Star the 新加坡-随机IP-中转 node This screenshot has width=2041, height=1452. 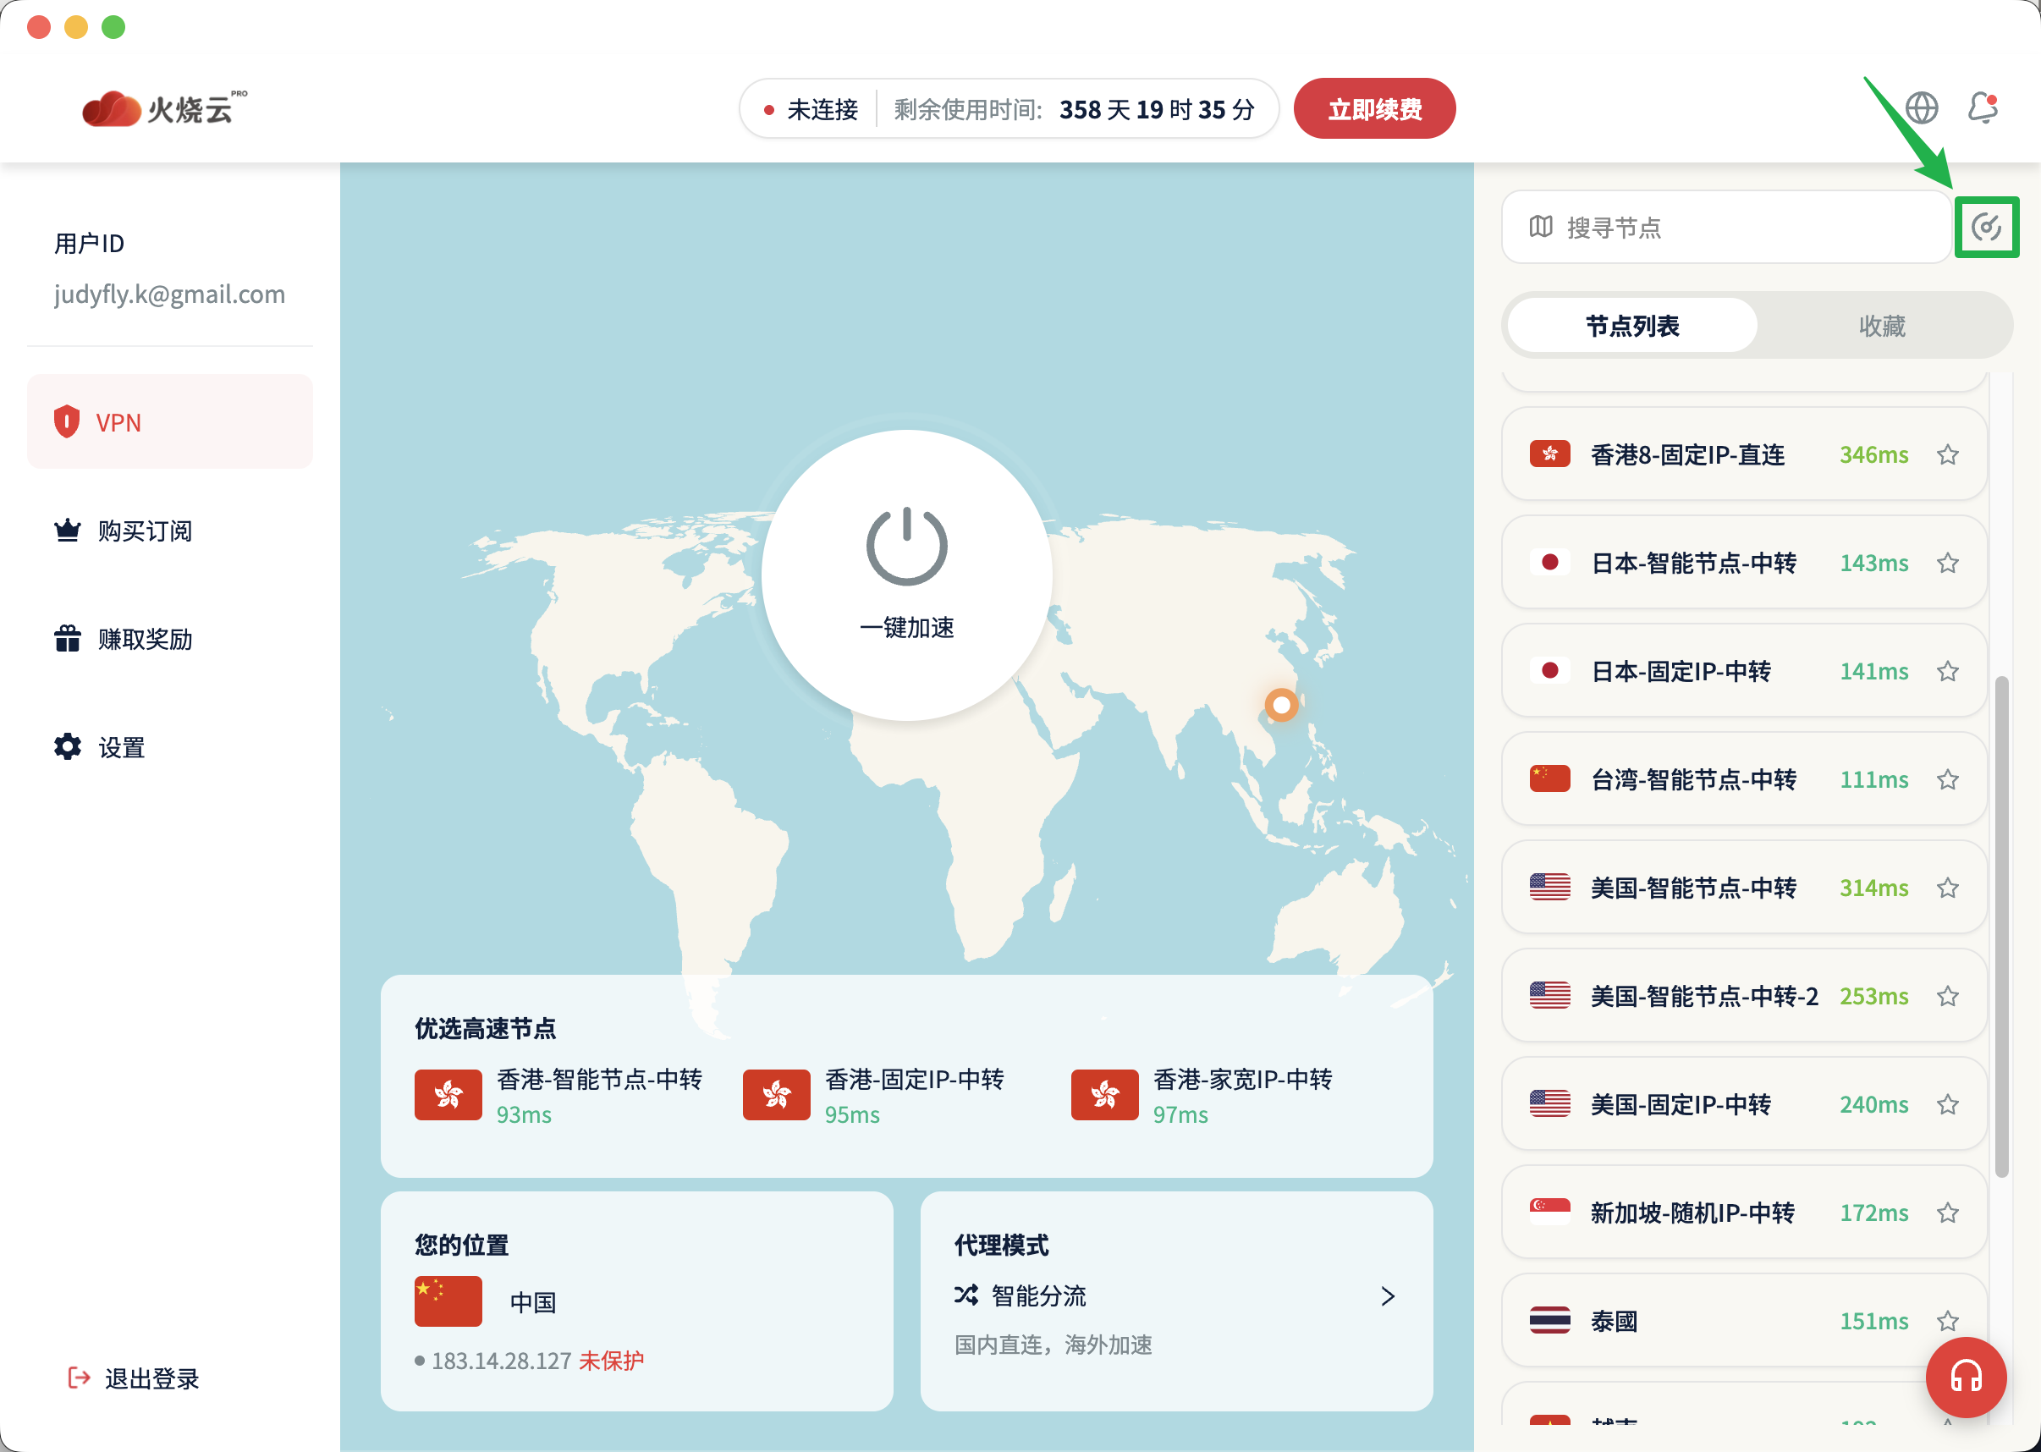point(1948,1213)
